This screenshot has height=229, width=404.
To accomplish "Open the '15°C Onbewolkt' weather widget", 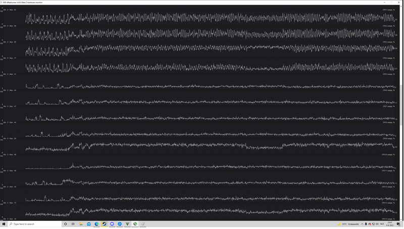I will click(348, 224).
